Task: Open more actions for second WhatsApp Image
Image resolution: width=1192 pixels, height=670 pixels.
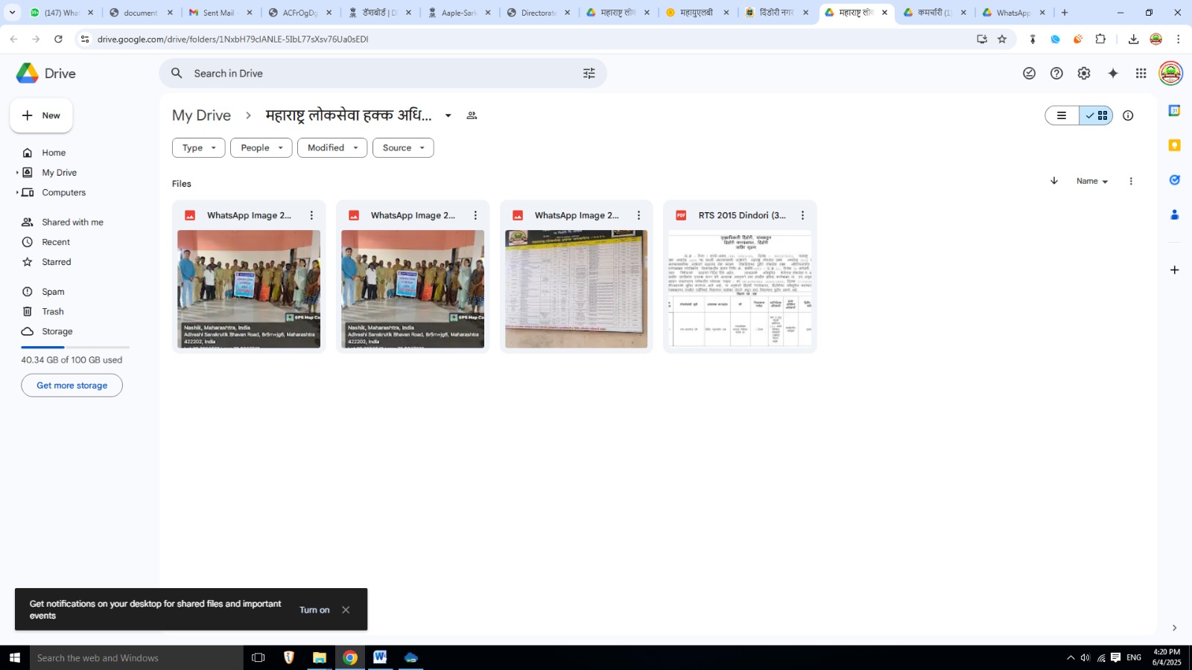Action: [x=475, y=215]
